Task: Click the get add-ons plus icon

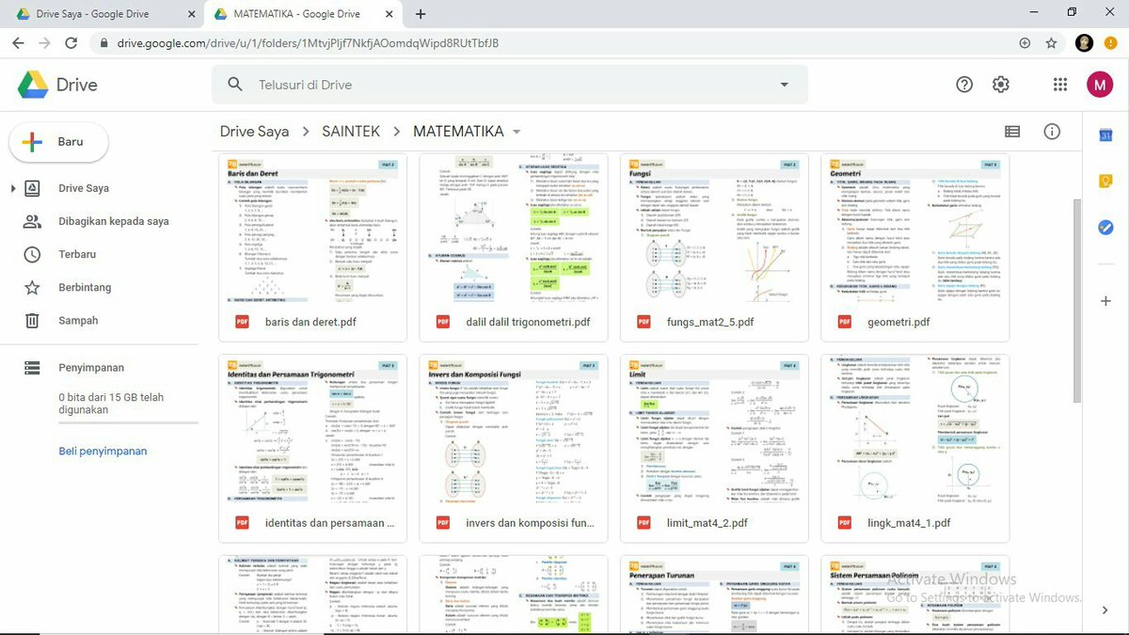Action: 1106,301
